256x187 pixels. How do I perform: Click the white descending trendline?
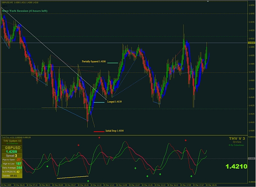click(54, 54)
